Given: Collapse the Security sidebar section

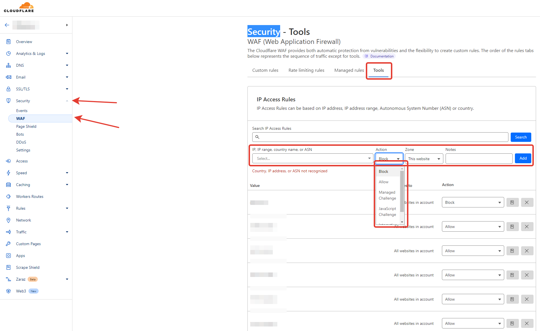Looking at the screenshot, I should tap(67, 101).
